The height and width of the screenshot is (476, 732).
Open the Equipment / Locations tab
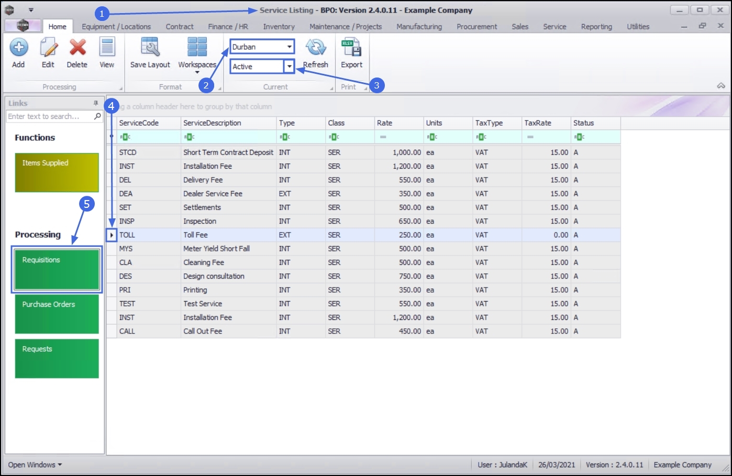point(116,27)
